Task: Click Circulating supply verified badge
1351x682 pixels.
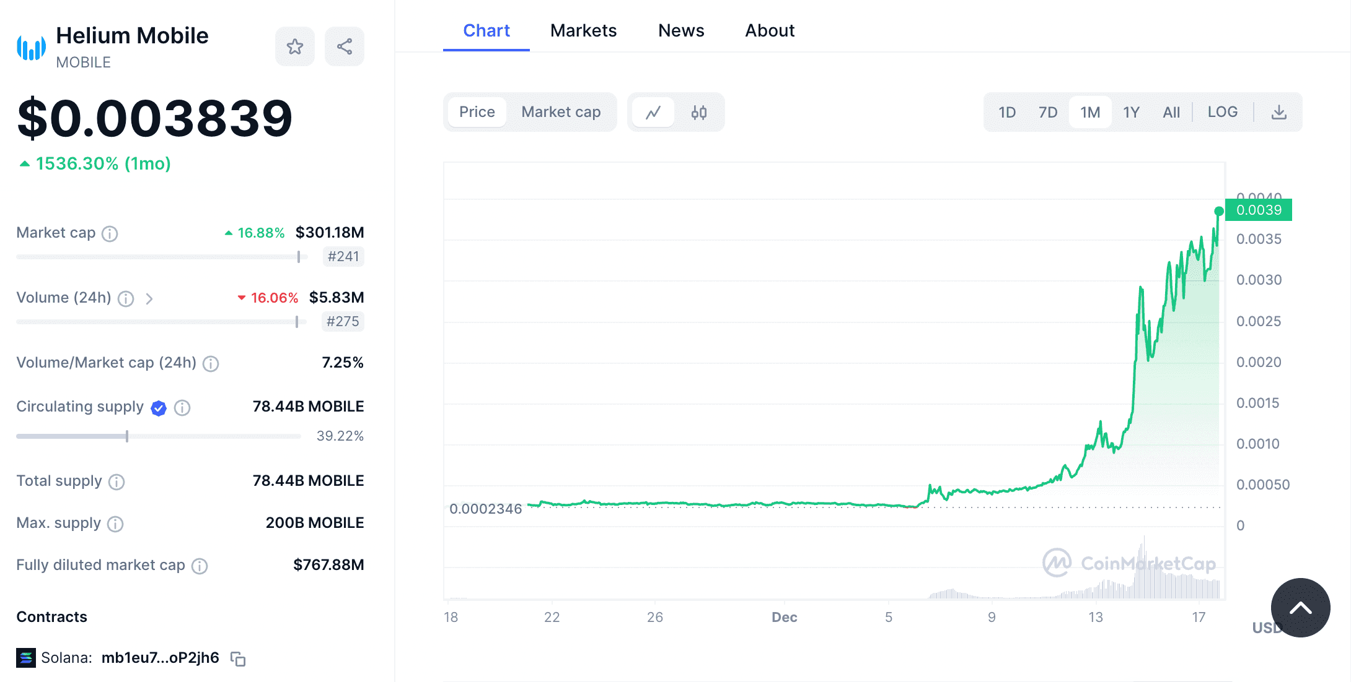Action: click(159, 408)
